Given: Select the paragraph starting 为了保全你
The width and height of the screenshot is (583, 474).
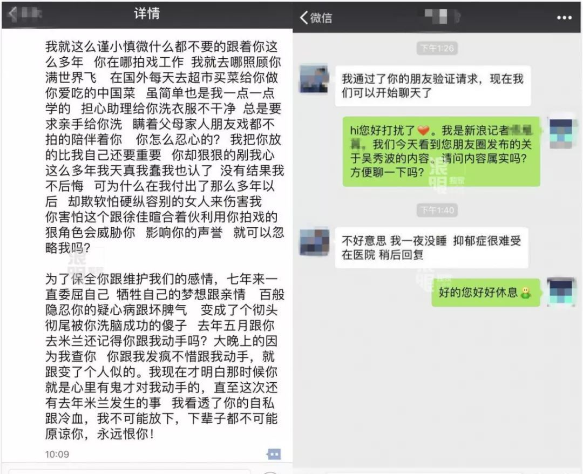Looking at the screenshot, I should click(165, 356).
